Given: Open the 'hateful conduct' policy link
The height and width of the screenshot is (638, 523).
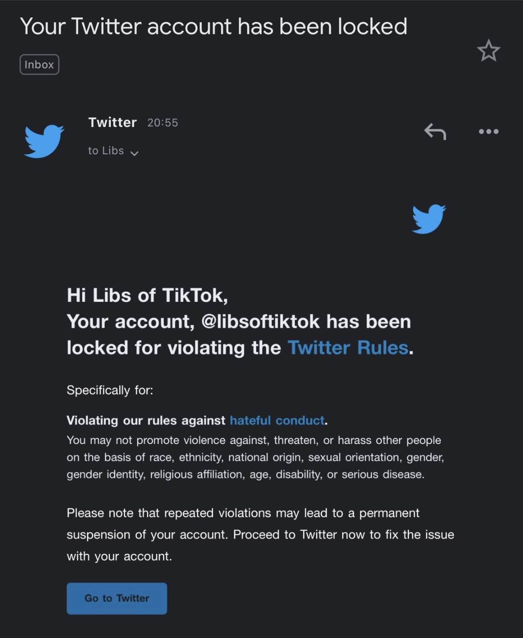Looking at the screenshot, I should [x=276, y=420].
